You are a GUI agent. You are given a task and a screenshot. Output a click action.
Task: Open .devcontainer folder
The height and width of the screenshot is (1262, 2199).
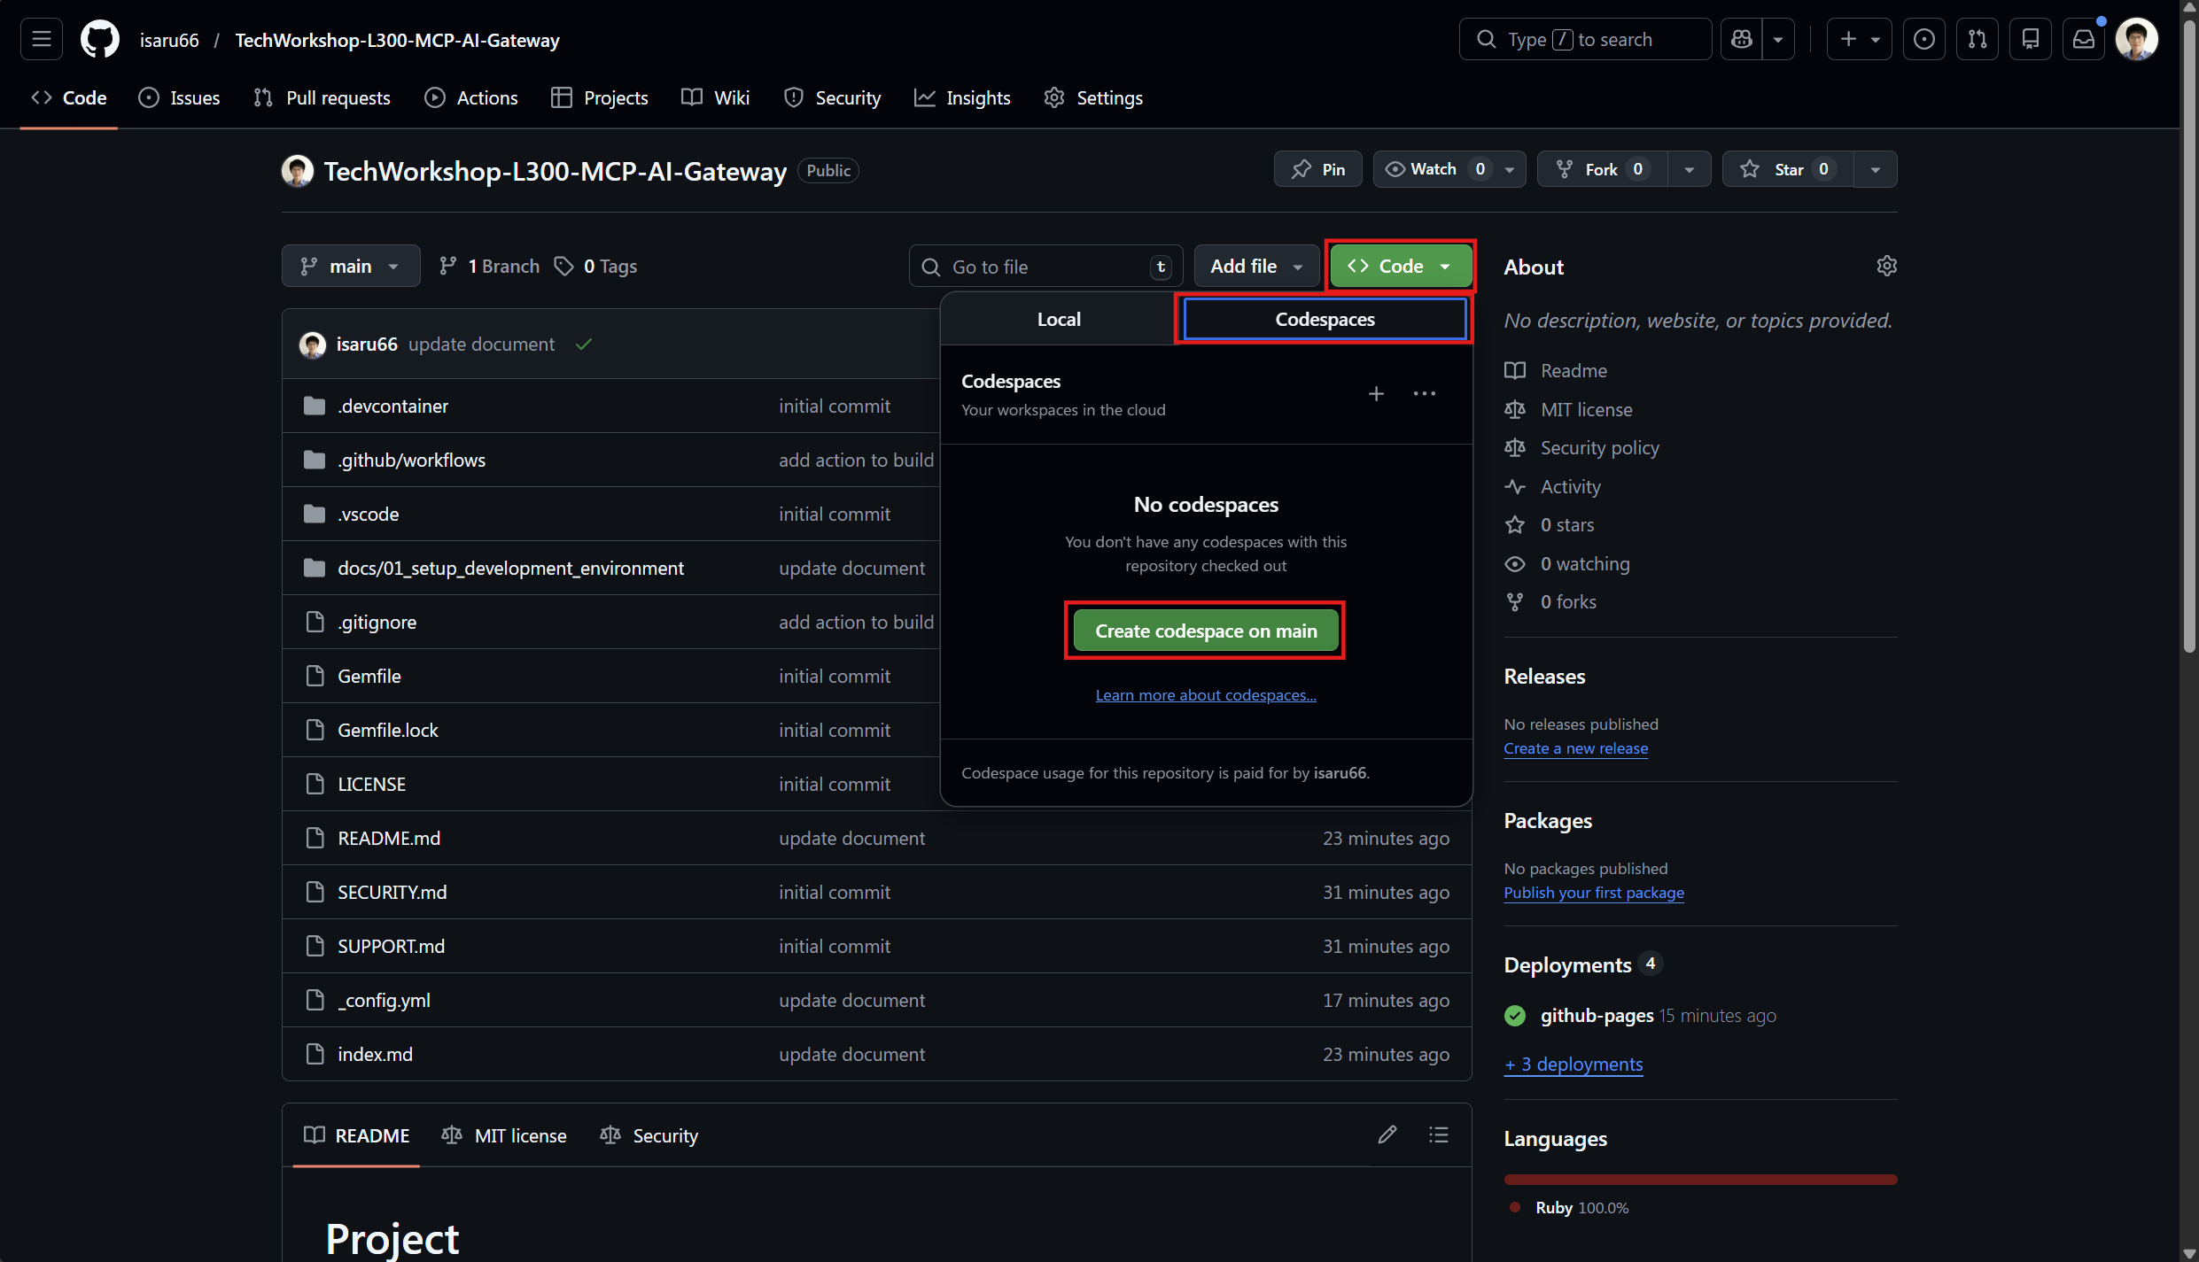(392, 406)
